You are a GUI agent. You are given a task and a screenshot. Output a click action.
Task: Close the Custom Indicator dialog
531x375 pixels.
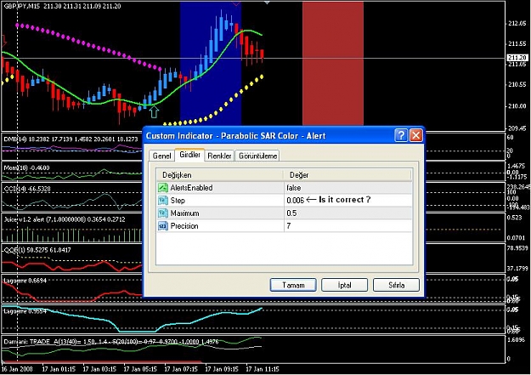[415, 135]
